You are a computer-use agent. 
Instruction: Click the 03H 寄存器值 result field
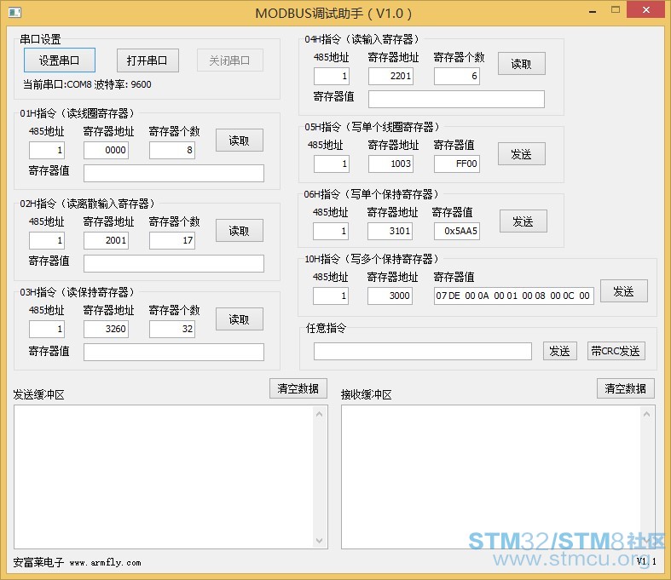(174, 352)
